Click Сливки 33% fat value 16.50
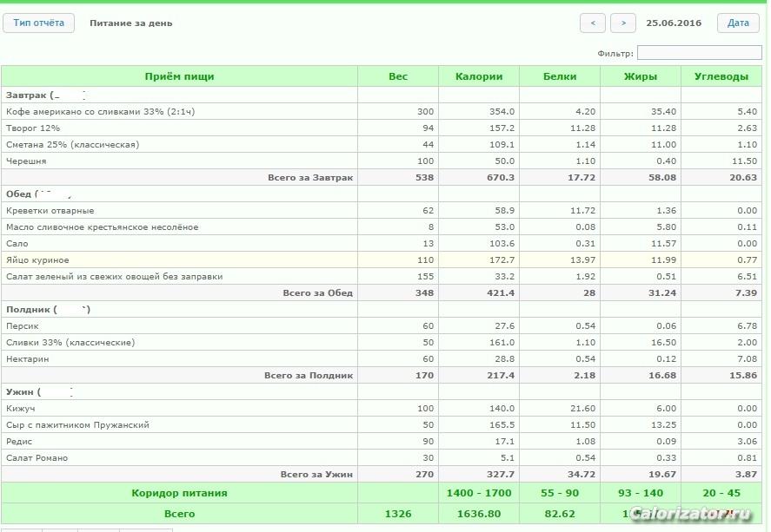 pyautogui.click(x=663, y=343)
